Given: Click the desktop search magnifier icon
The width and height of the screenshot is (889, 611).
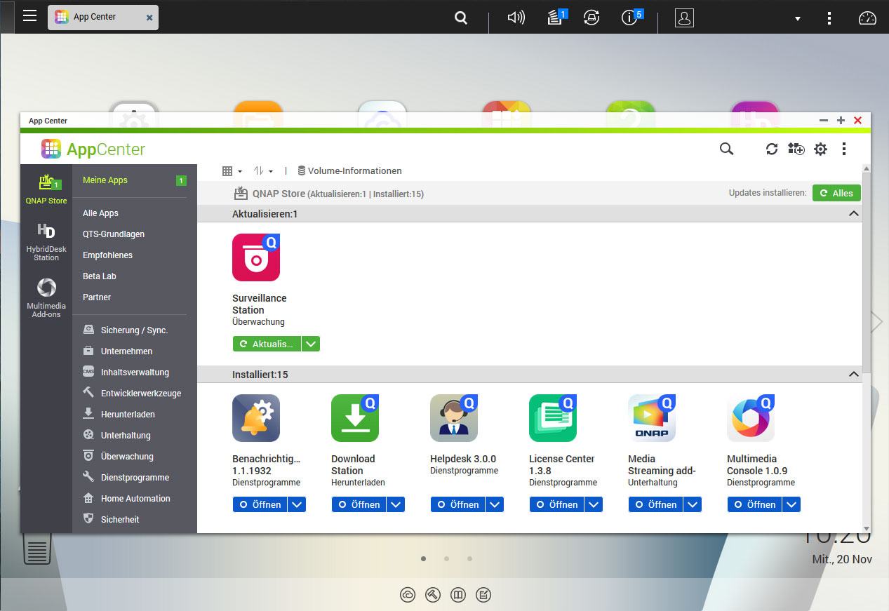Looking at the screenshot, I should pyautogui.click(x=461, y=18).
